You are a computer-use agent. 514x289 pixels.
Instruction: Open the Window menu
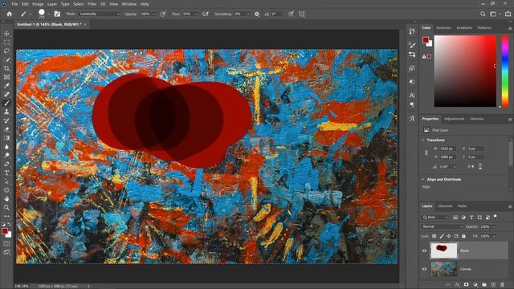128,4
